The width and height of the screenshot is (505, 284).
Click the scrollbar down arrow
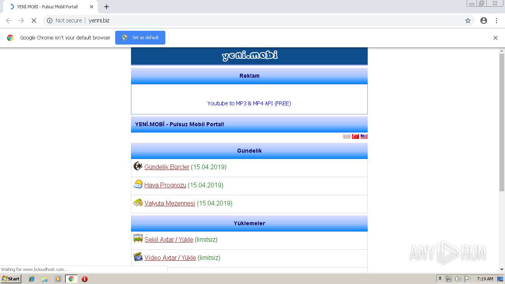502,269
